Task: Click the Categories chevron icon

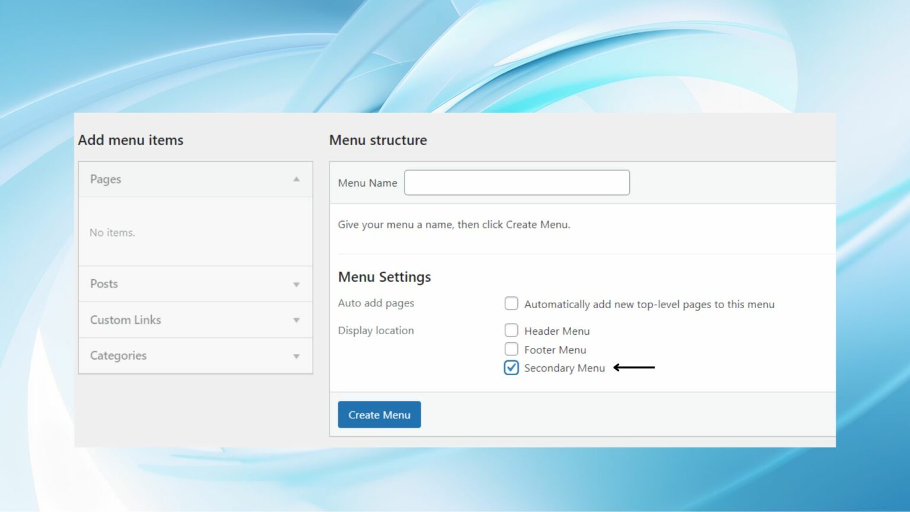Action: 296,356
